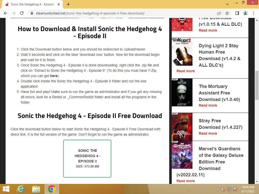Launch Internet Explorer from taskbar
Image resolution: width=259 pixels, height=194 pixels.
[21, 189]
